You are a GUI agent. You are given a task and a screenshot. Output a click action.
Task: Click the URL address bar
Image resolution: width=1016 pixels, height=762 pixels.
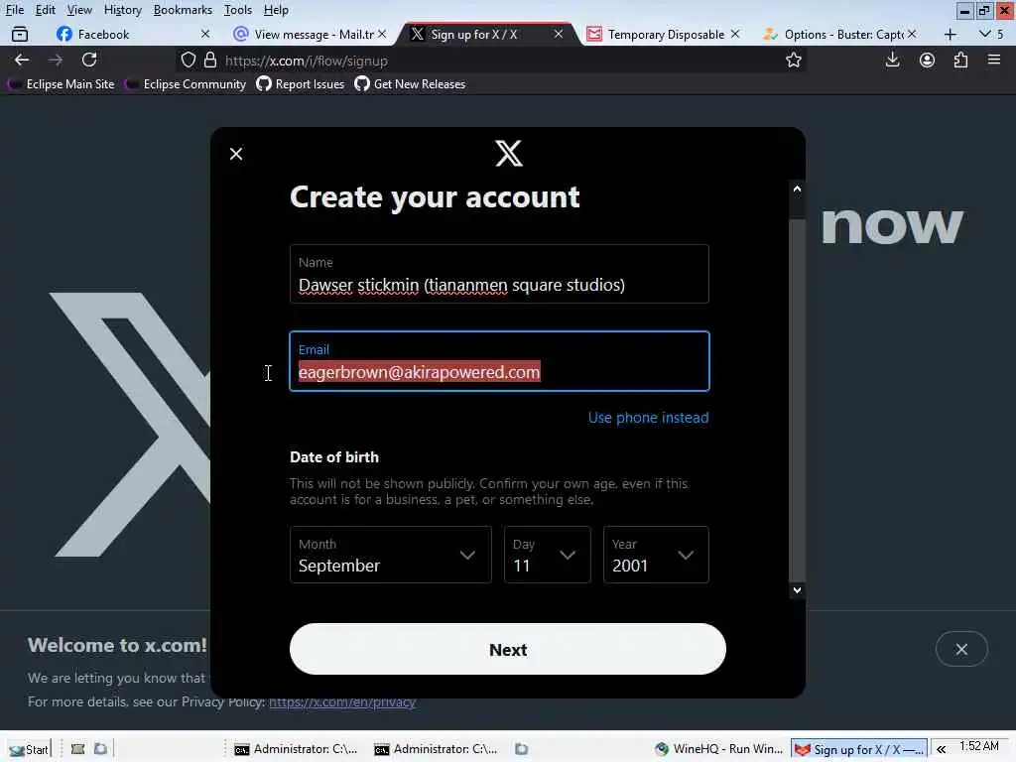pyautogui.click(x=492, y=61)
